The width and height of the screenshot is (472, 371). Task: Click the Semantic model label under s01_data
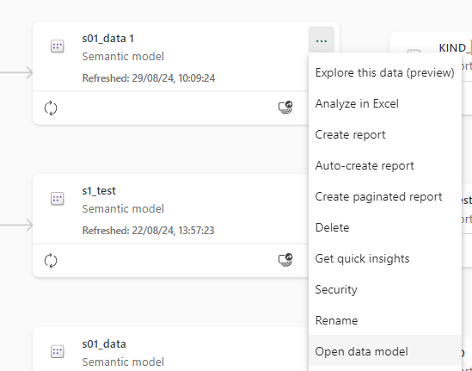pos(123,362)
